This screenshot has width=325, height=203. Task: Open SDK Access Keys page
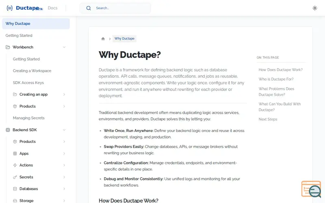coord(28,83)
